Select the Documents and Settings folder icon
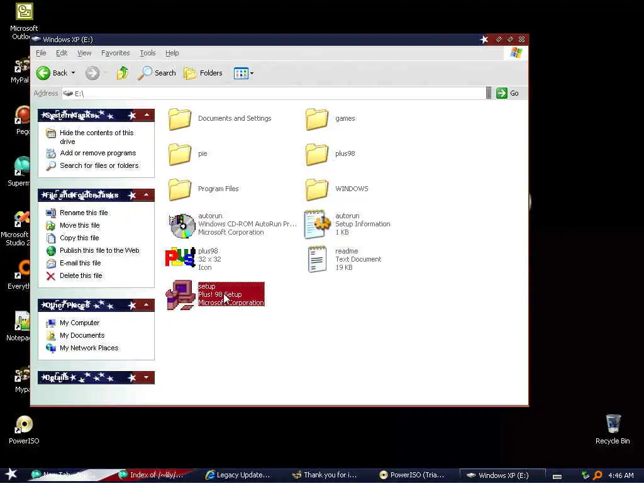The width and height of the screenshot is (644, 483). 180,119
